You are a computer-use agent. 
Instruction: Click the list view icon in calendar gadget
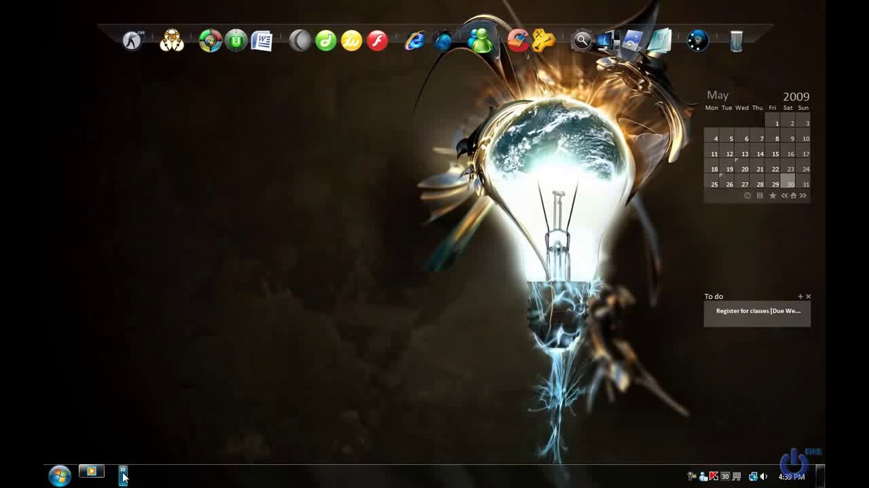(x=760, y=195)
